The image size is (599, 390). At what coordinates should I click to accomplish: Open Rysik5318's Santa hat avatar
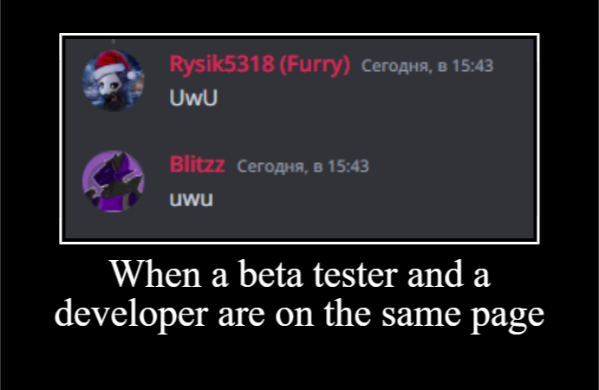(114, 81)
